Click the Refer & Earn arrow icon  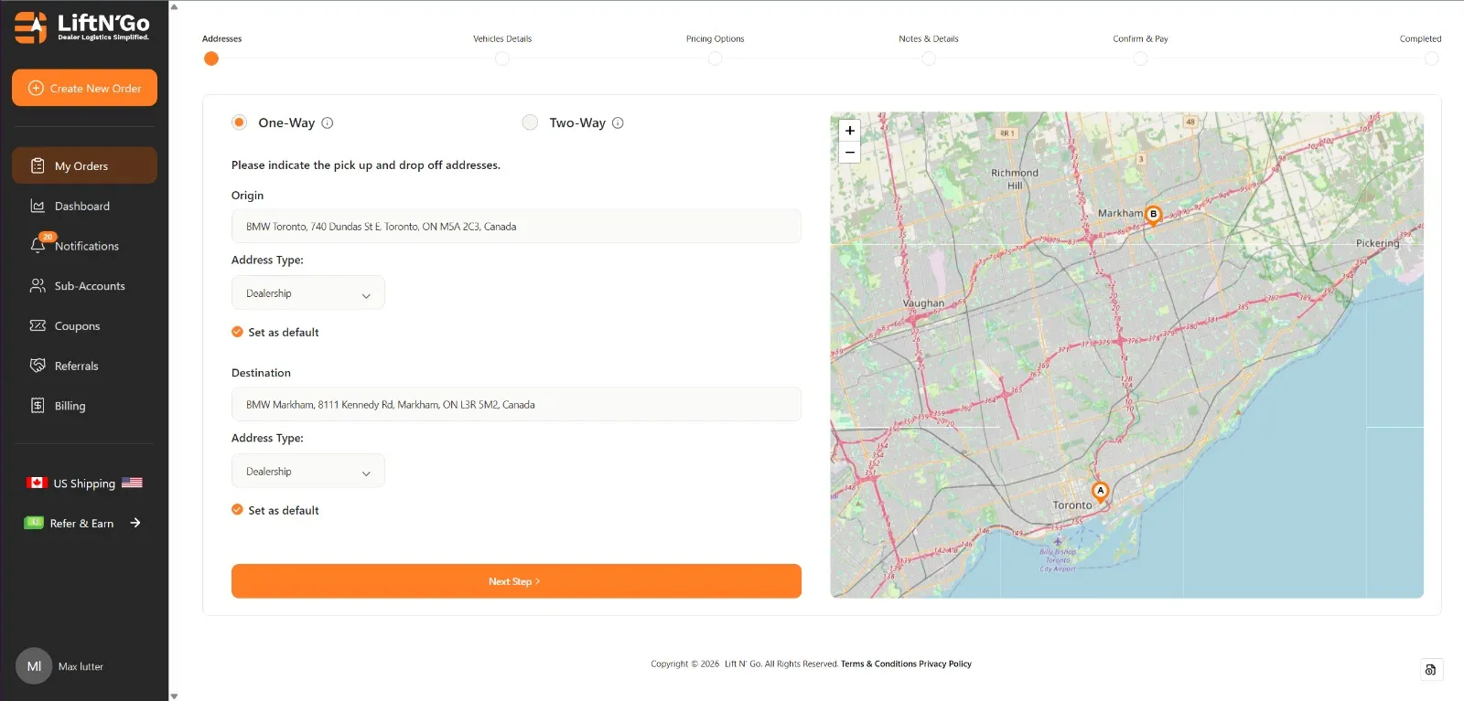[x=135, y=523]
